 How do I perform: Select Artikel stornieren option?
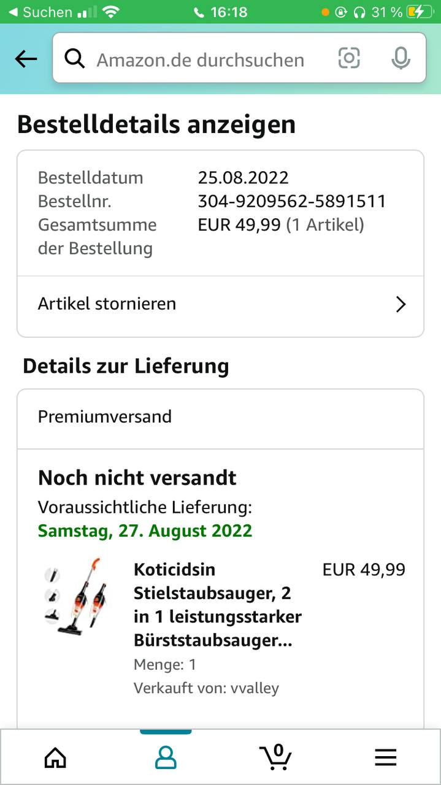click(x=107, y=304)
